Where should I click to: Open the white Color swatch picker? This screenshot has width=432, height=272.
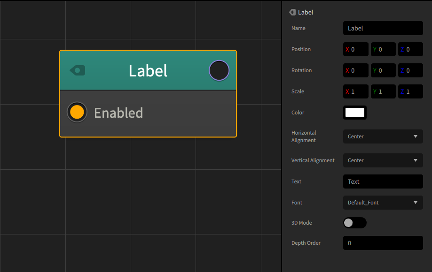(354, 113)
